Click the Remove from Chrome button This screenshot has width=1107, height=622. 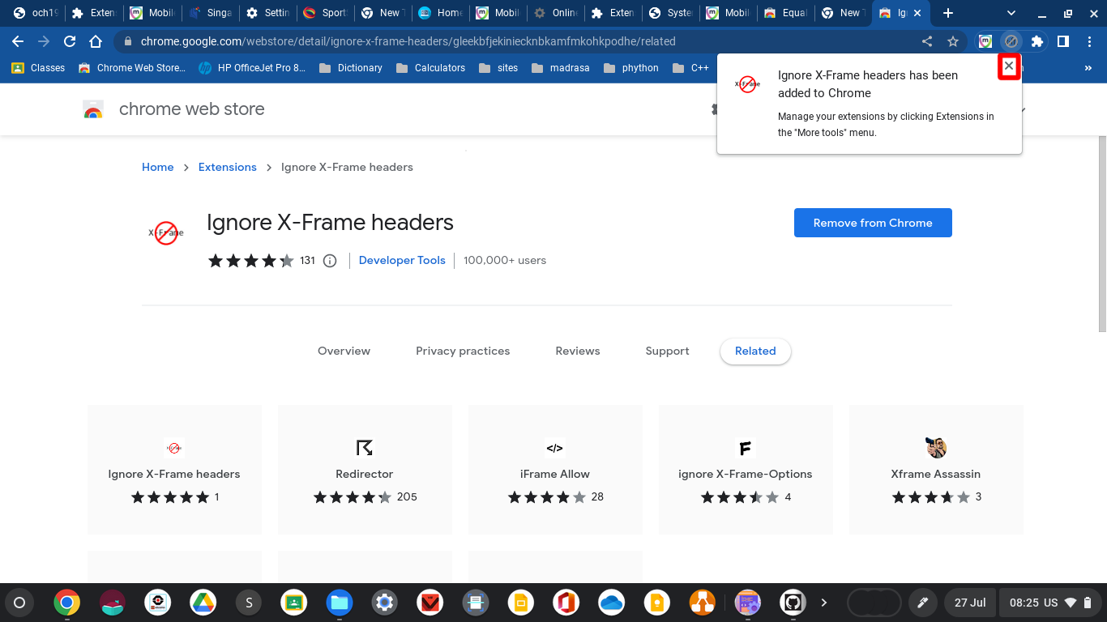tap(873, 223)
